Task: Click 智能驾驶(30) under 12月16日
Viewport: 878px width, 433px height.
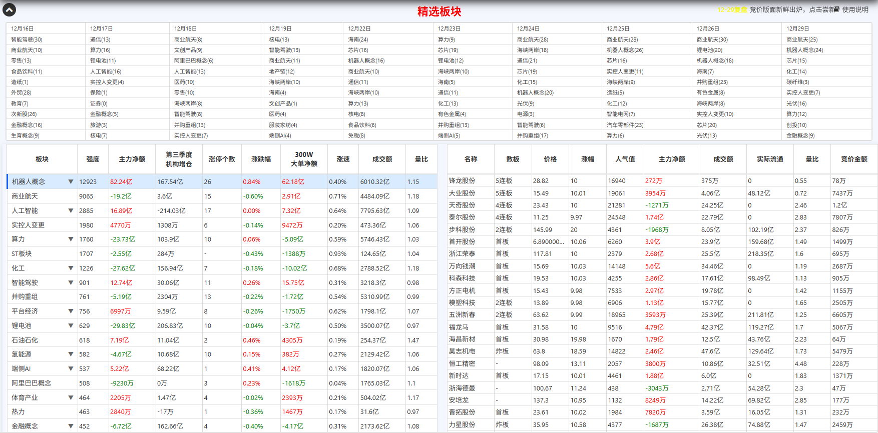Action: 27,39
